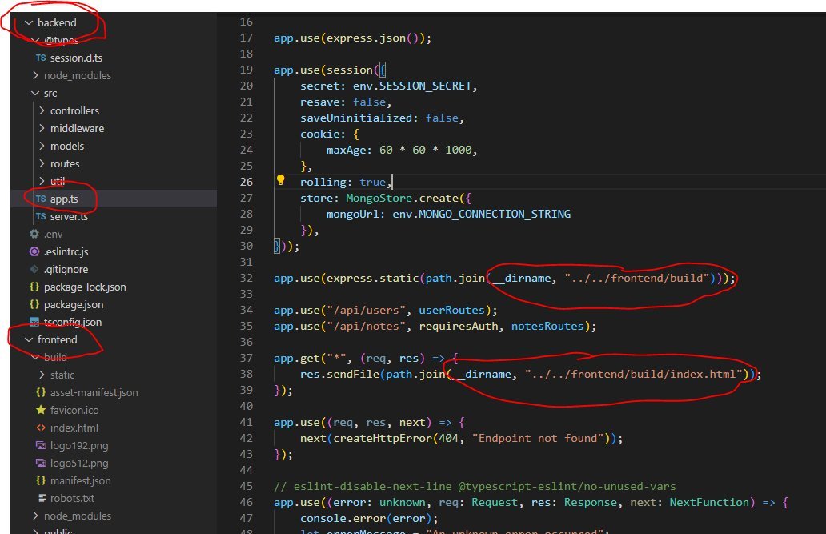
Task: Open the server.ts file
Action: pyautogui.click(x=69, y=217)
